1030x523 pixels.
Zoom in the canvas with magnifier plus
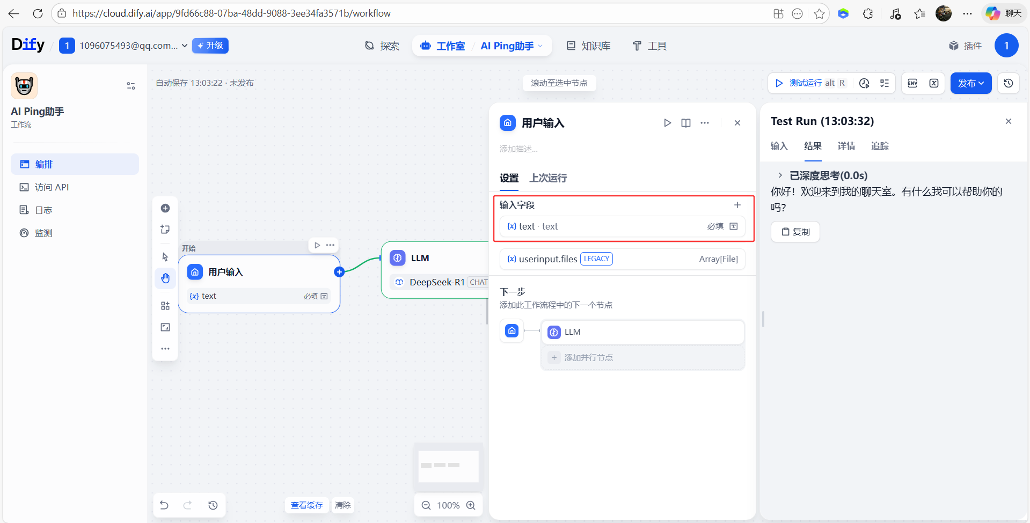click(x=471, y=505)
